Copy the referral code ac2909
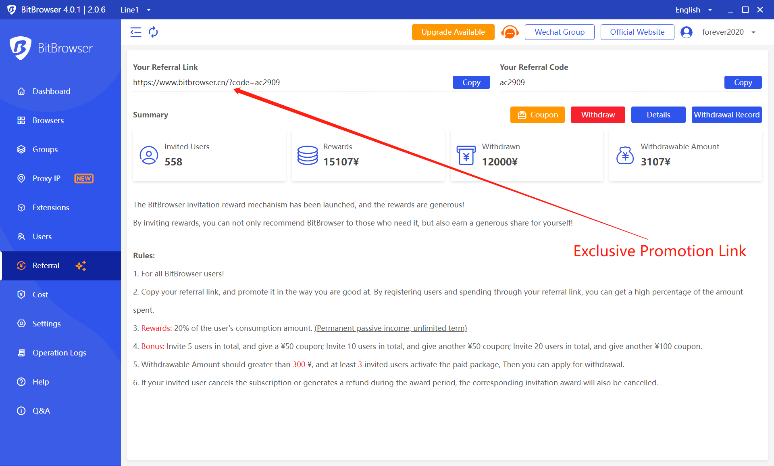This screenshot has height=466, width=774. (743, 82)
